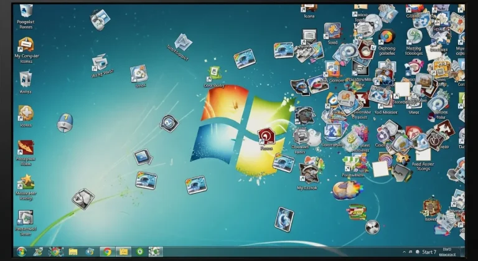The image size is (478, 261).
Task: Click the 'Start 7' tray label
Action: (429, 252)
